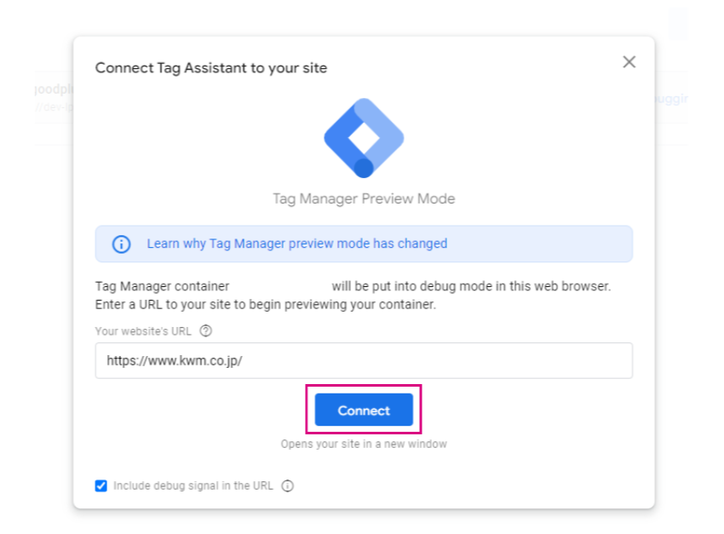Click the Your website's URL field label
This screenshot has height=534, width=724.
point(143,331)
